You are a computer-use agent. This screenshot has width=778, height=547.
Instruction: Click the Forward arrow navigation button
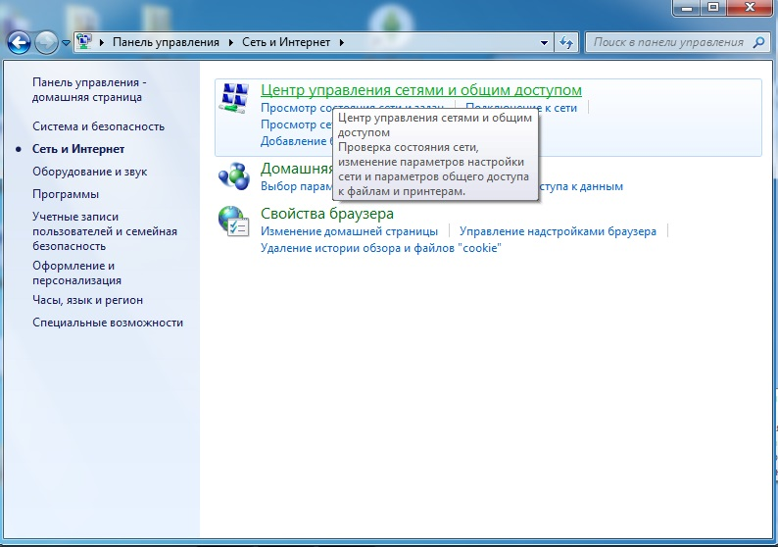(46, 43)
